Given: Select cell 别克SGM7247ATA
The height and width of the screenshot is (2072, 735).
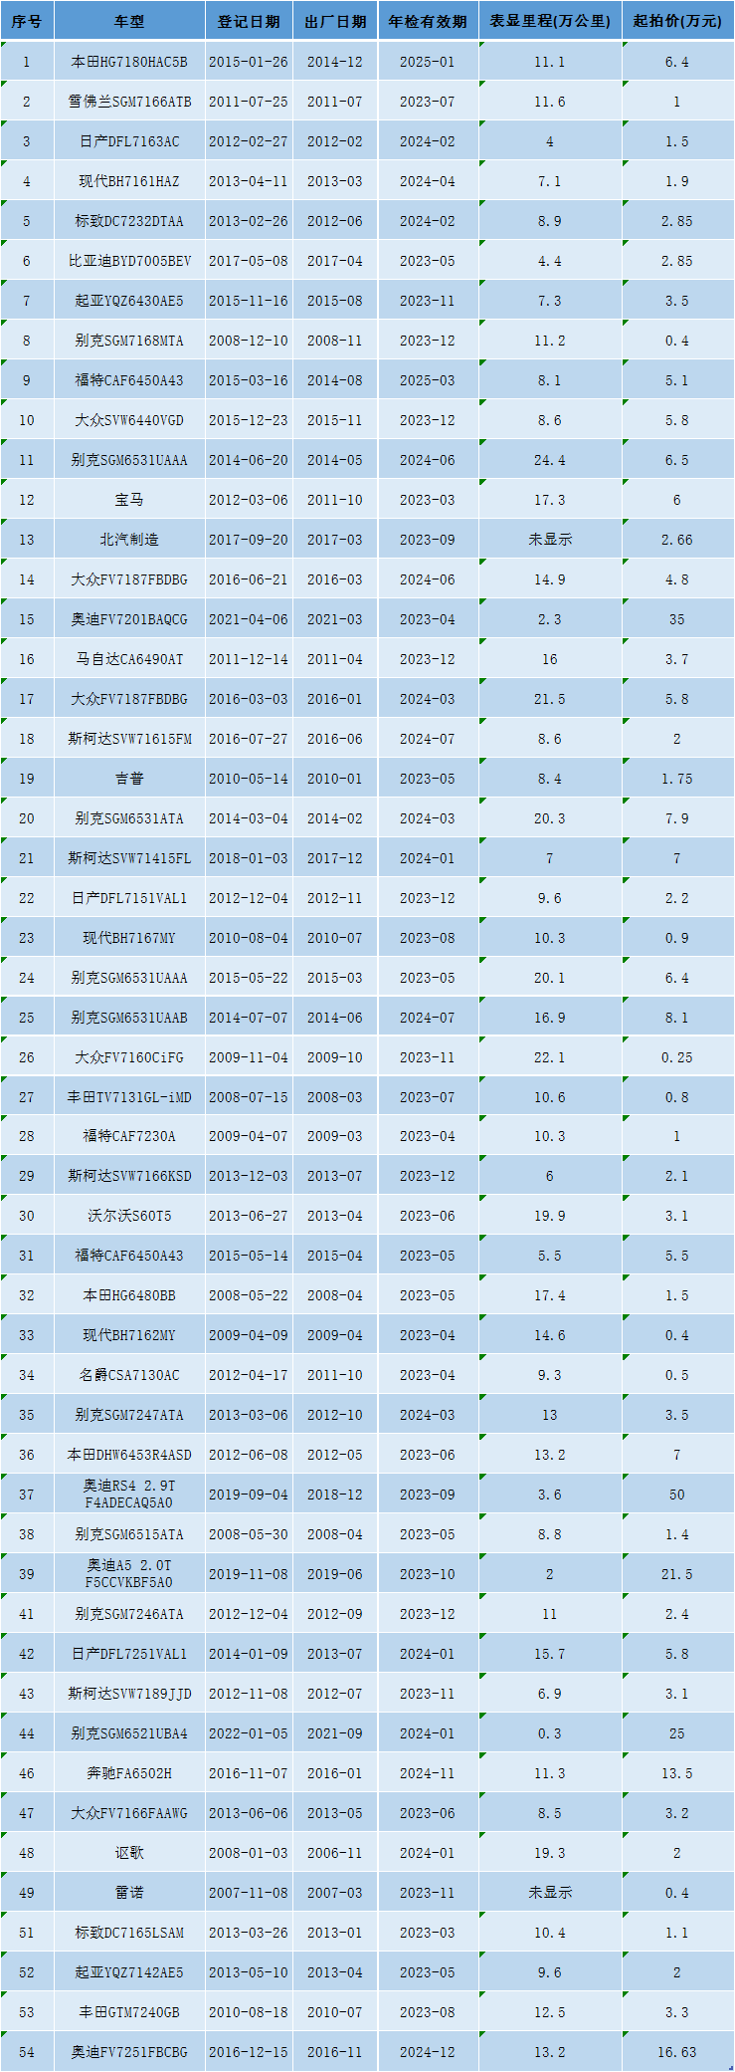Looking at the screenshot, I should (x=129, y=1415).
